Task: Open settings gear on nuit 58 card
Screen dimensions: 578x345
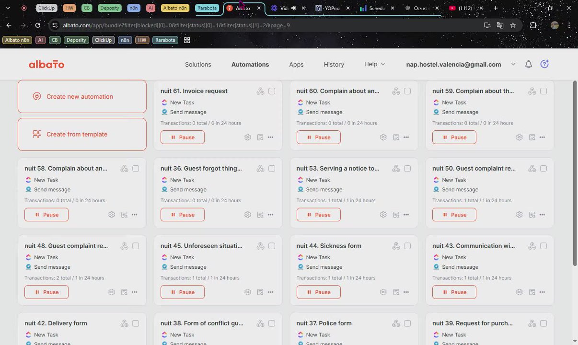Action: [112, 215]
